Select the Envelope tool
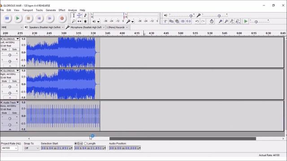Viewport: 287px width, 161px height. tap(79, 15)
